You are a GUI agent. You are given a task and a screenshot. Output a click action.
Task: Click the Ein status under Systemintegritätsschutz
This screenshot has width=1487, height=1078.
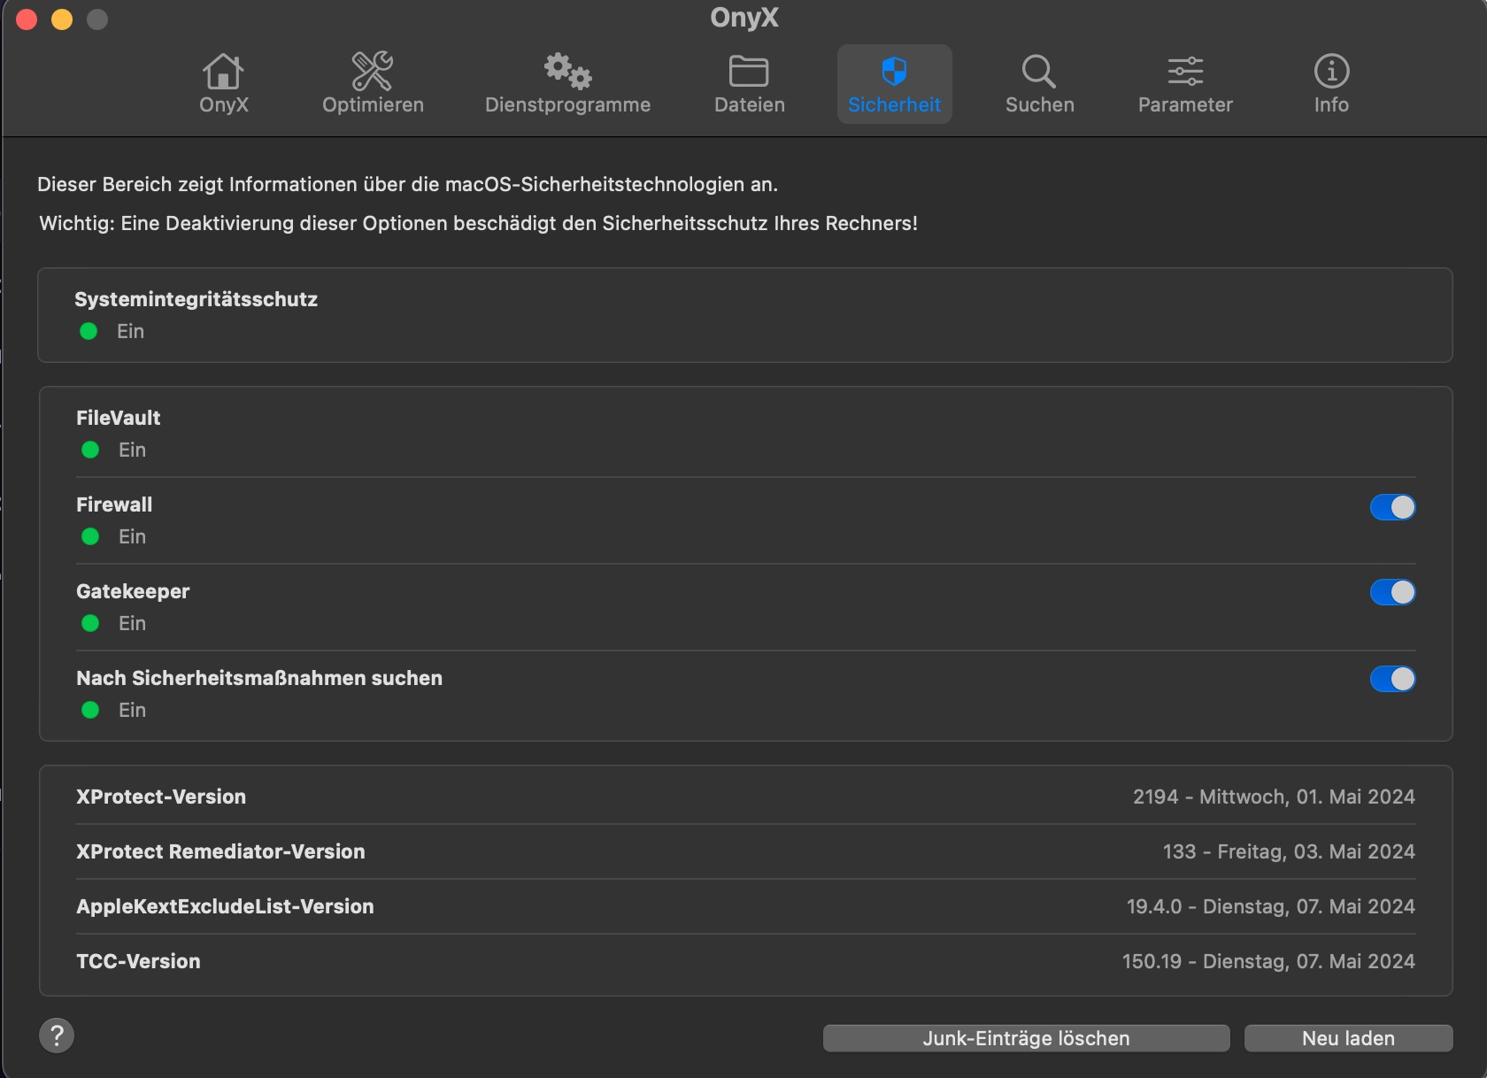click(130, 331)
